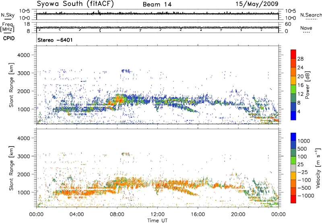
Task: Click the '100' value on Velocity colorbar
Action: click(302, 157)
